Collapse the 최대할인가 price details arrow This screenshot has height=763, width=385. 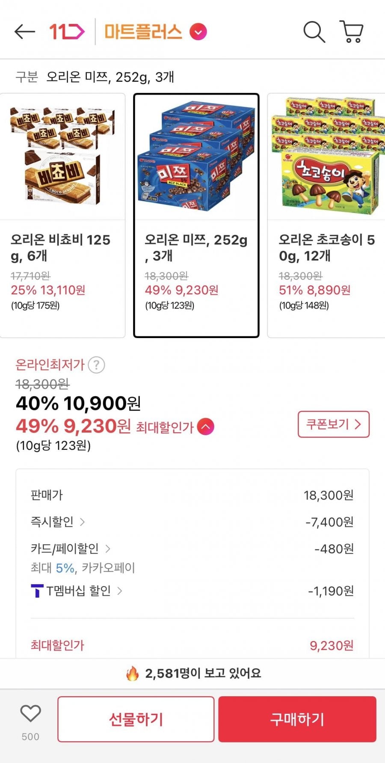click(206, 427)
